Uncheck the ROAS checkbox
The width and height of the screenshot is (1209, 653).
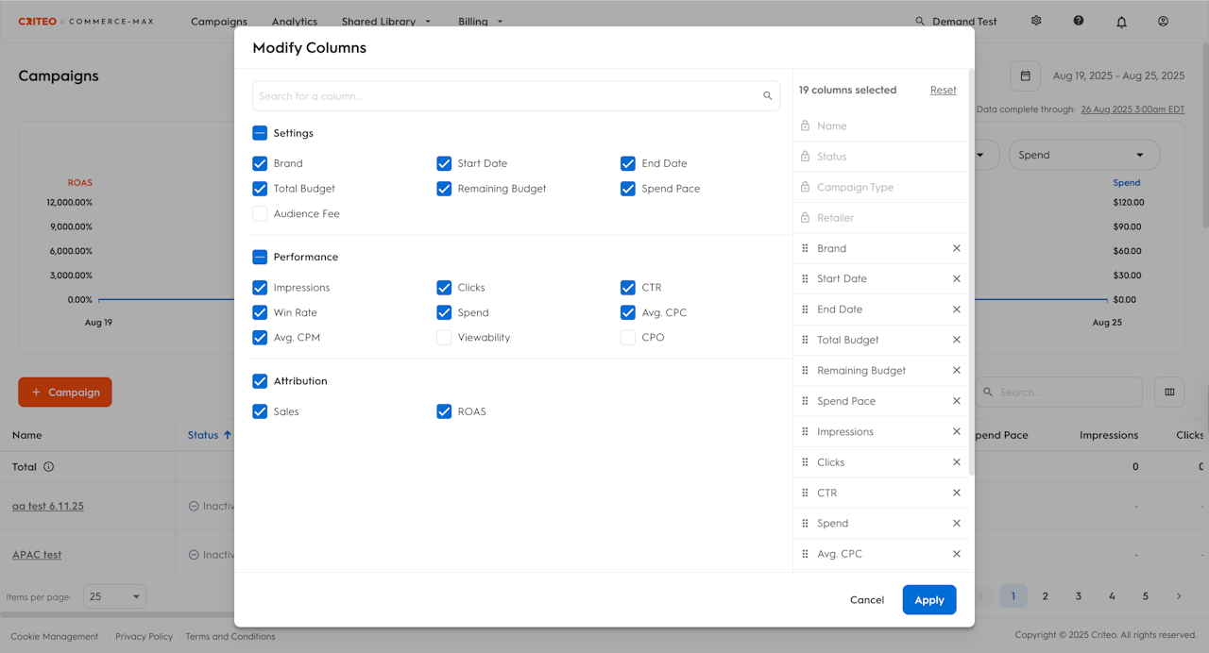[x=444, y=411]
